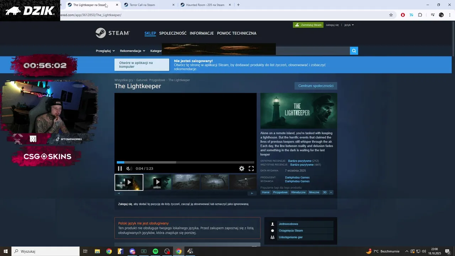
Task: Open Task View on taskbar
Action: click(85, 251)
